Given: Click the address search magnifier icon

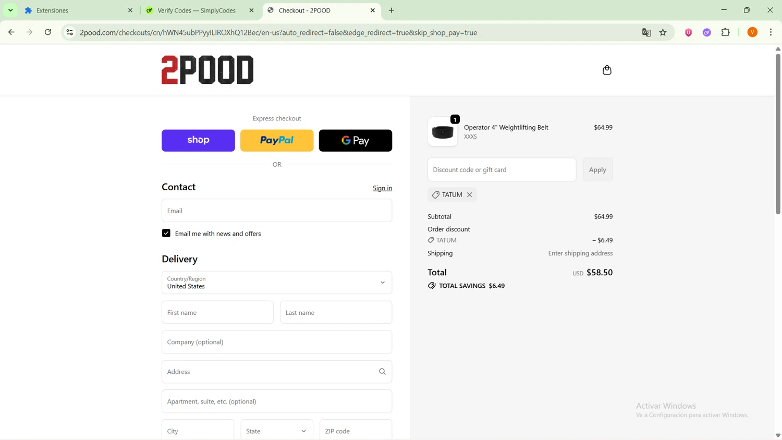Looking at the screenshot, I should point(382,372).
